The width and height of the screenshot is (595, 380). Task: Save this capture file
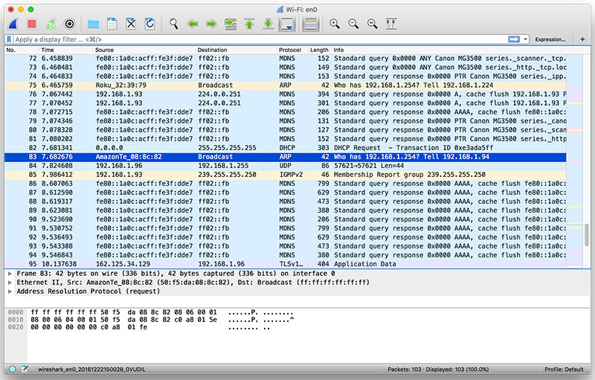tap(112, 25)
